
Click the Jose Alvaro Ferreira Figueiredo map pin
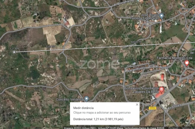tap(161, 16)
